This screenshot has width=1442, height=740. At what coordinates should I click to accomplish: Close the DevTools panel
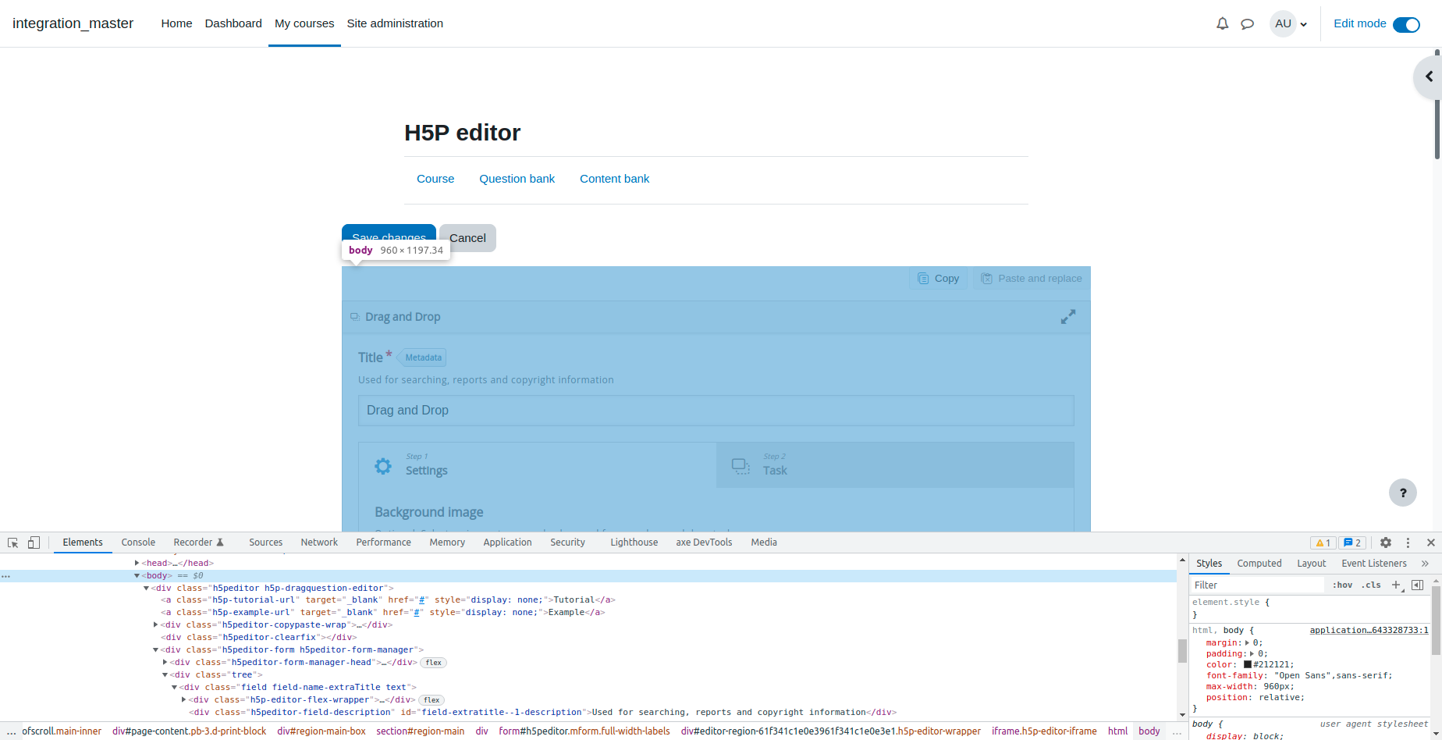click(x=1431, y=543)
